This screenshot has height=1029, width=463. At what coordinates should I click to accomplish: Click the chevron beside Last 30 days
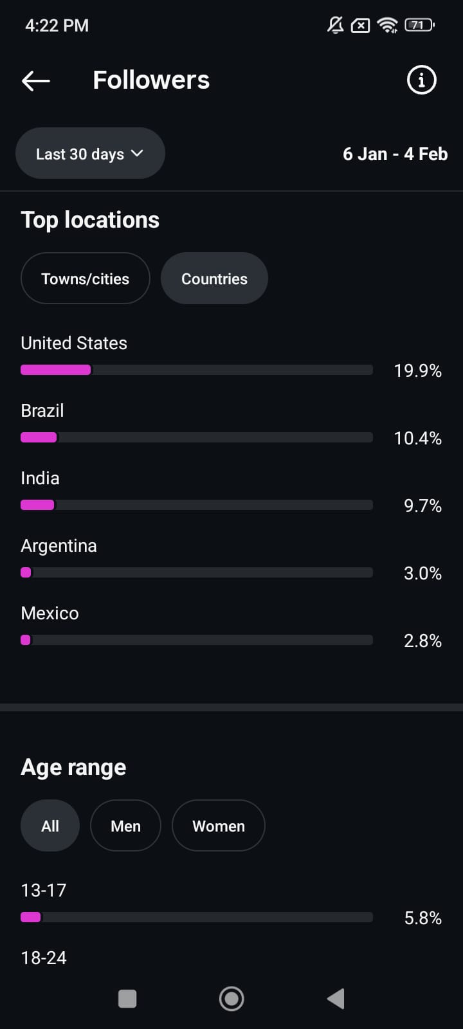(136, 154)
